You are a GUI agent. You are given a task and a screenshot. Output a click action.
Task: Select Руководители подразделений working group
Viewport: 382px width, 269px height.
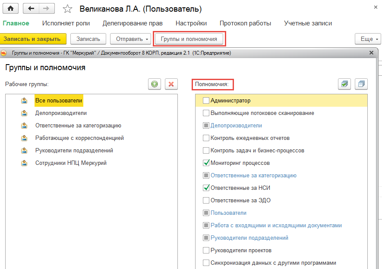(74, 150)
